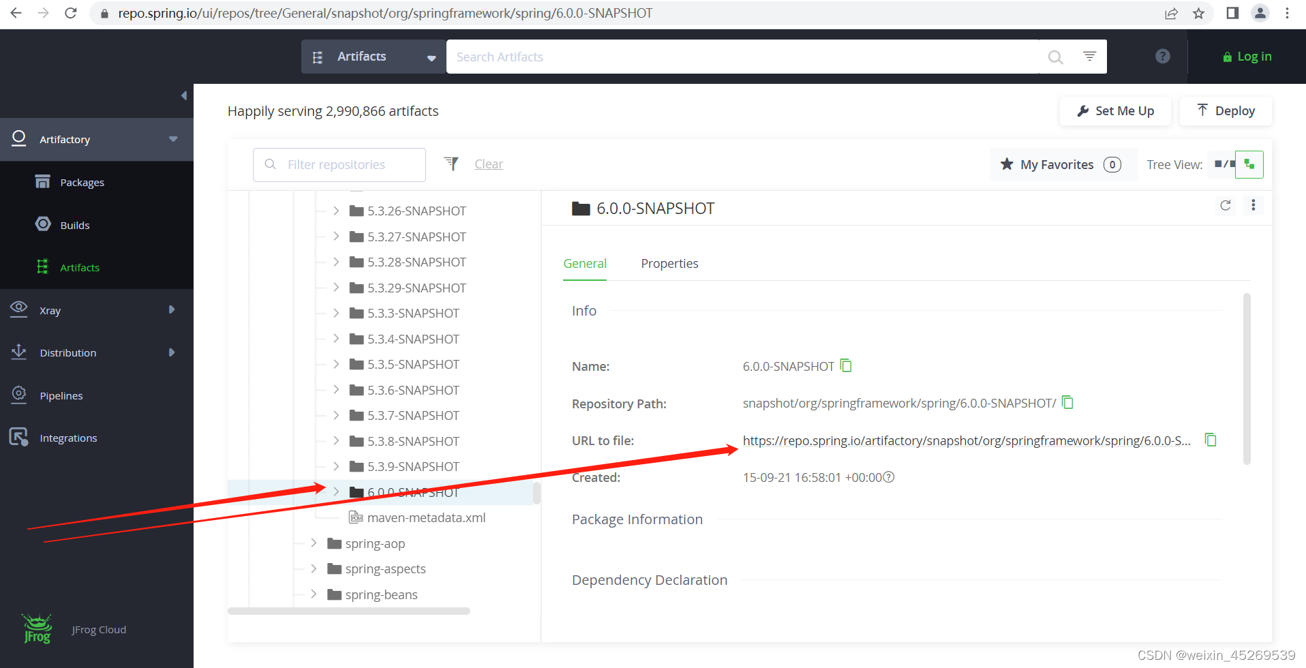
Task: Click the Deploy button
Action: point(1226,111)
